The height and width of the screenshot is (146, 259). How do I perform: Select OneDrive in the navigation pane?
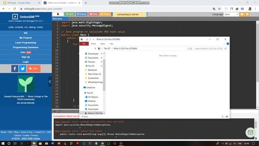tap(91, 88)
